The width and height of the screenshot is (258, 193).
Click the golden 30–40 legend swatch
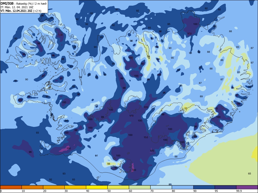(x=75, y=187)
